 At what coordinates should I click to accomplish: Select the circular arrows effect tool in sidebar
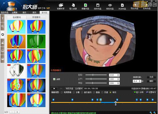coord(3,34)
